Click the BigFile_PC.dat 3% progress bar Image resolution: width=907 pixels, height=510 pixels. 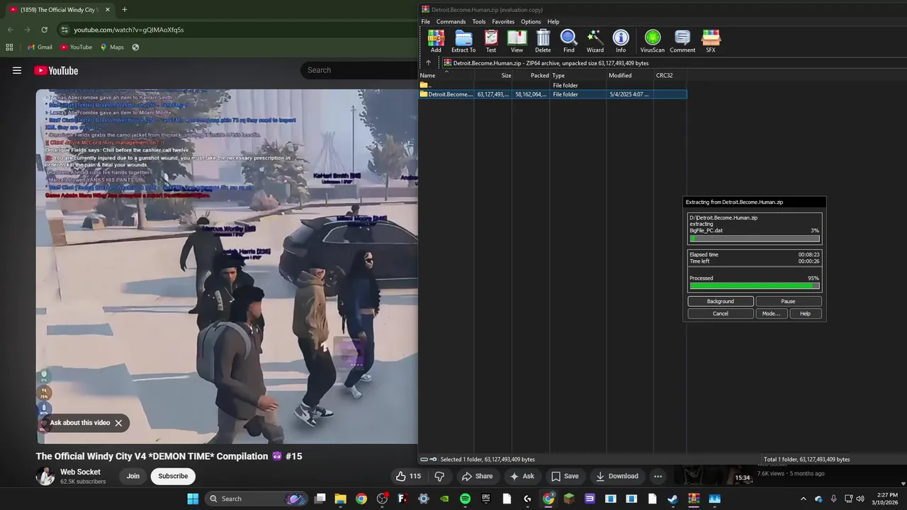pos(754,239)
